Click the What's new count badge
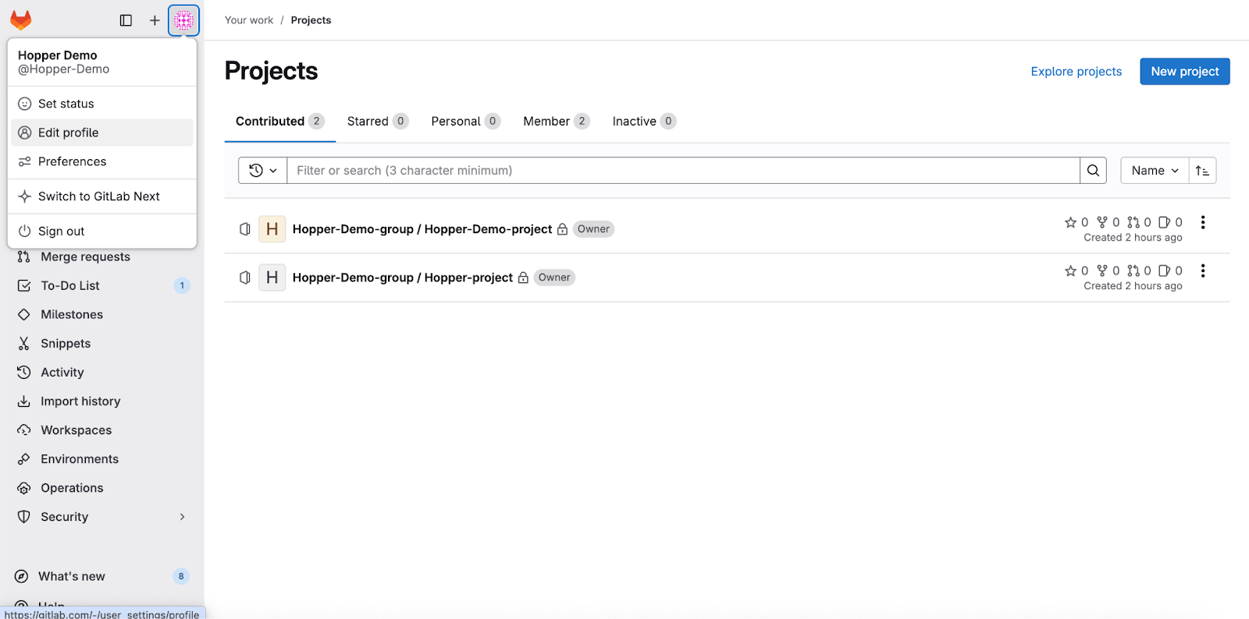 [181, 576]
